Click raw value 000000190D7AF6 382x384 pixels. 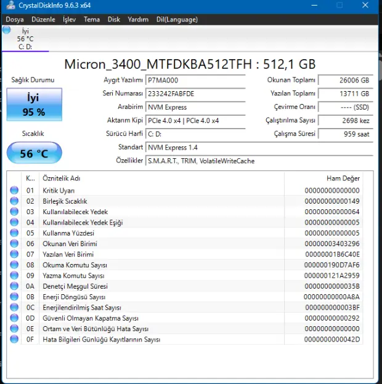coord(332,265)
